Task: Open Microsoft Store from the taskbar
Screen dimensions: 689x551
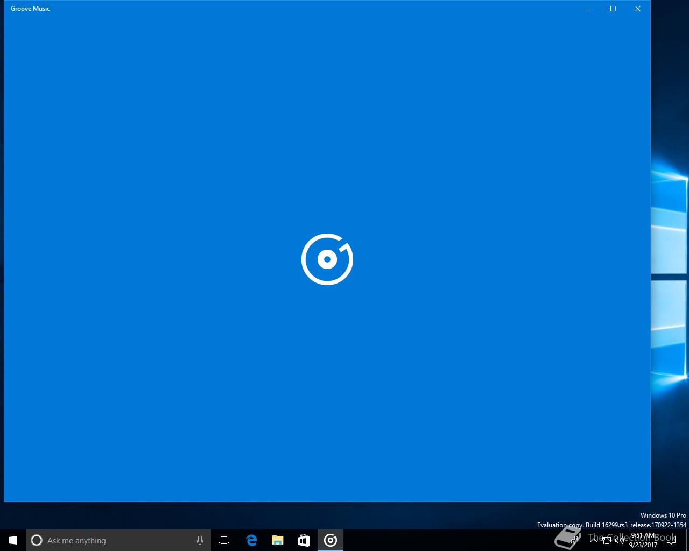Action: click(304, 540)
